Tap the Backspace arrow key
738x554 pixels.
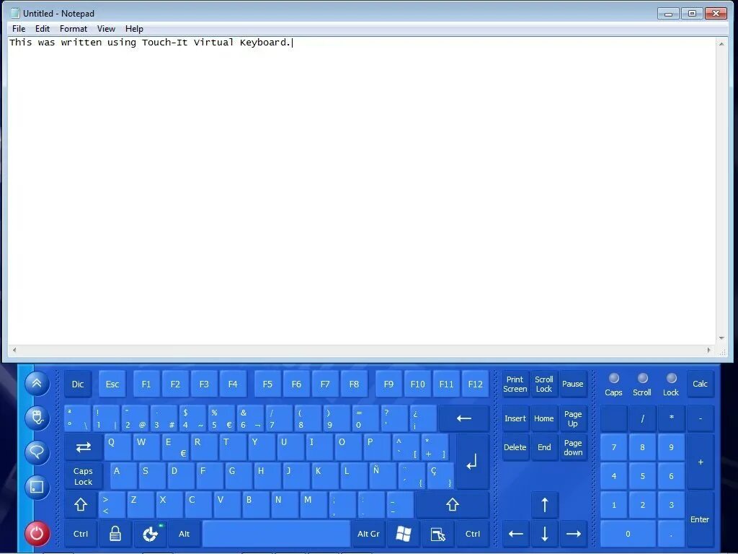point(464,418)
